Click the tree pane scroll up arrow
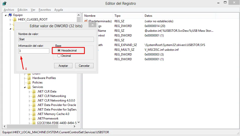Viewport: 240px width, 136px height. pos(78,15)
